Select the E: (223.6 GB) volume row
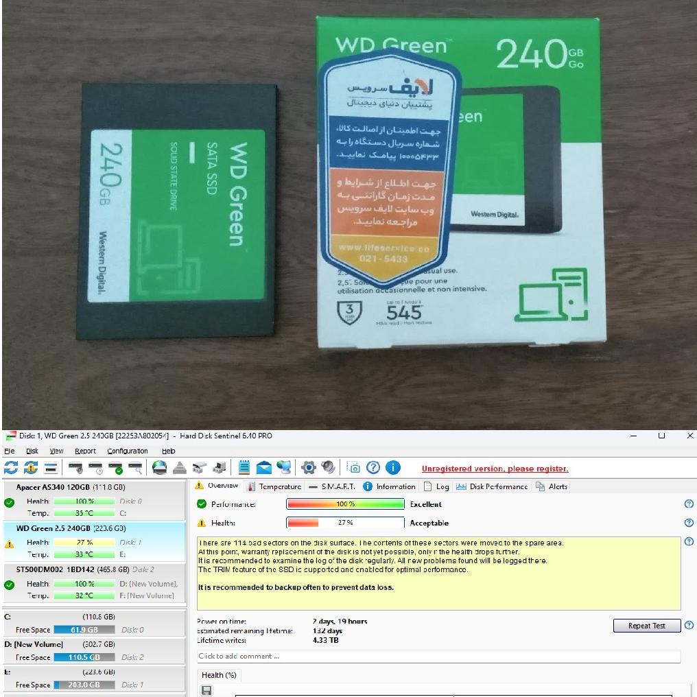This screenshot has width=697, height=697. (95, 678)
